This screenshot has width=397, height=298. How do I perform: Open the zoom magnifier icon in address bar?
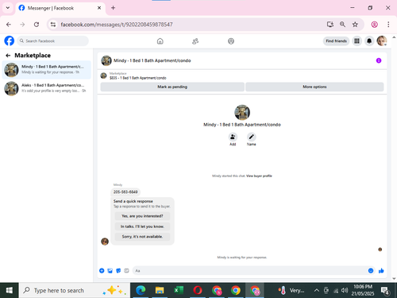coord(342,25)
